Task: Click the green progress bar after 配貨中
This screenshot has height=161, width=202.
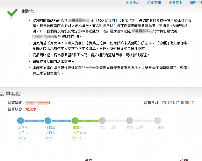Action: pyautogui.click(x=89, y=121)
